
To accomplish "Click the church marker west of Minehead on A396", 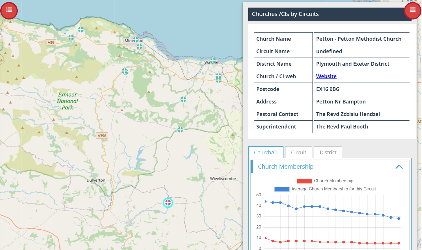I will [125, 71].
